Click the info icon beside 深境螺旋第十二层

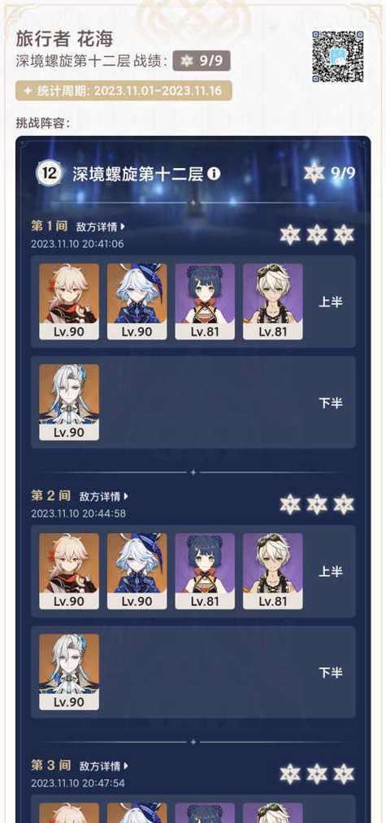(x=213, y=174)
